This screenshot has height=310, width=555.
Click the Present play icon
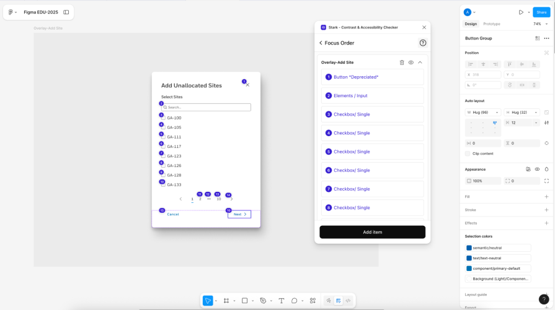point(521,12)
